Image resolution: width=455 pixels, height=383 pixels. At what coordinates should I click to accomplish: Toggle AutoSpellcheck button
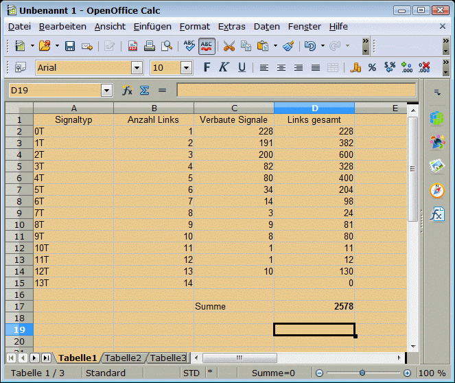tap(206, 46)
